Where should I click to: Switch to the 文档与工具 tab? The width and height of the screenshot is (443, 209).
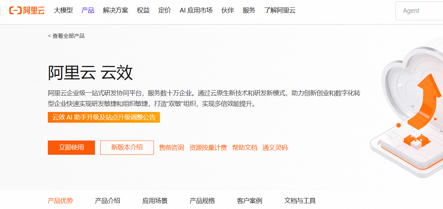(300, 201)
